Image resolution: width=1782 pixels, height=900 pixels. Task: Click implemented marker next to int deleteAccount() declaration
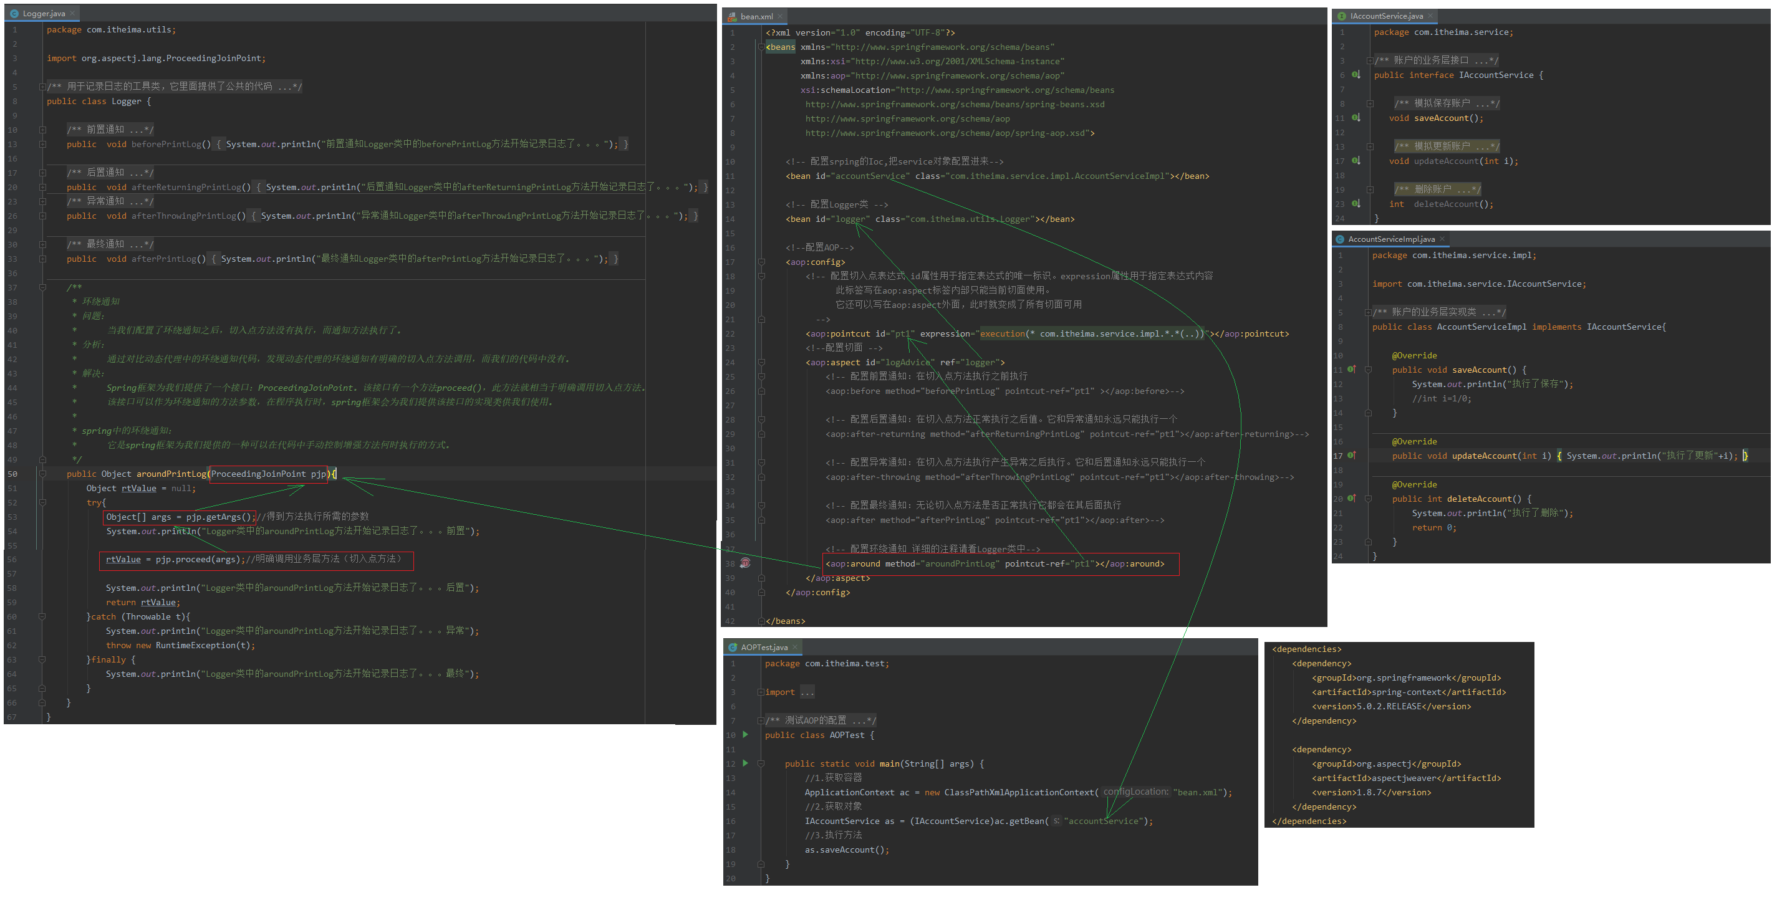point(1356,203)
